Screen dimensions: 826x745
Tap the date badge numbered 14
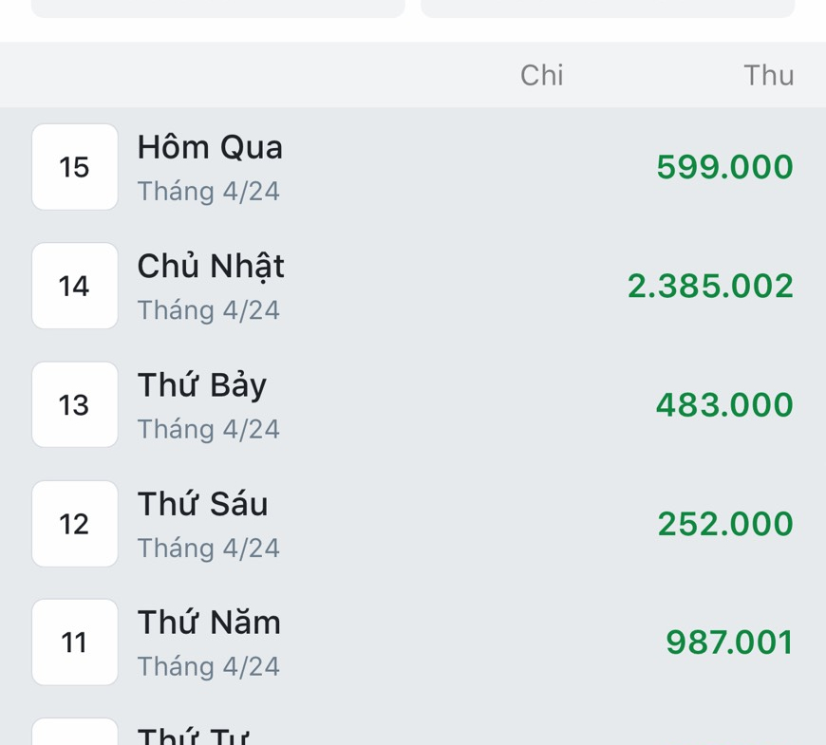coord(75,286)
